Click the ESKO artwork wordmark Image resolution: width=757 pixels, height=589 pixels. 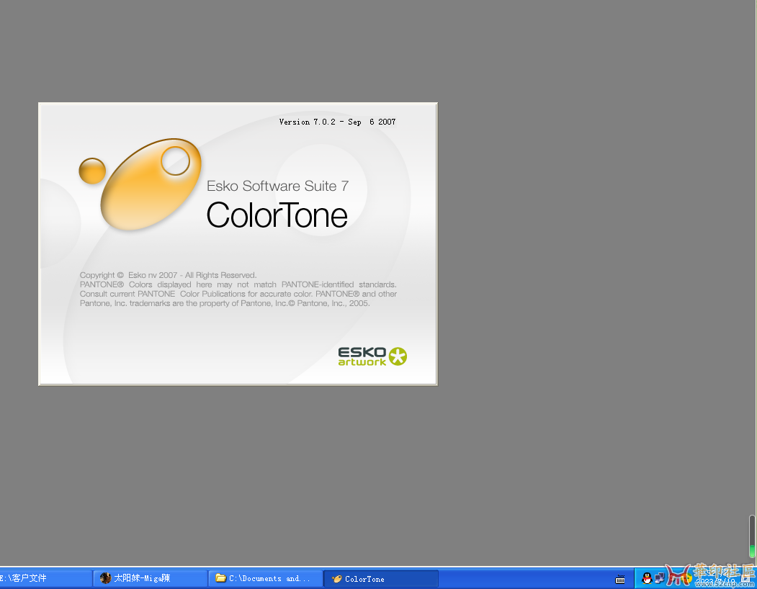click(362, 356)
